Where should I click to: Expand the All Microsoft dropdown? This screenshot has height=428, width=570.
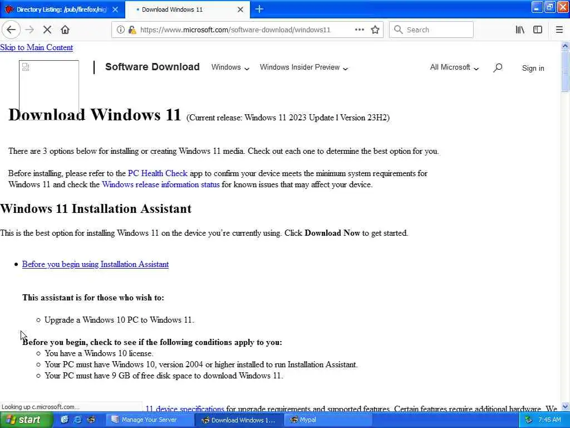pyautogui.click(x=454, y=67)
